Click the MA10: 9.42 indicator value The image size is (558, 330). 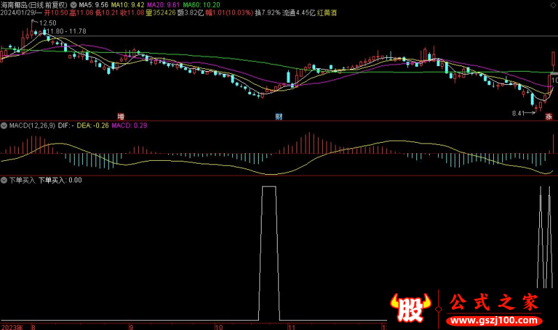(128, 5)
